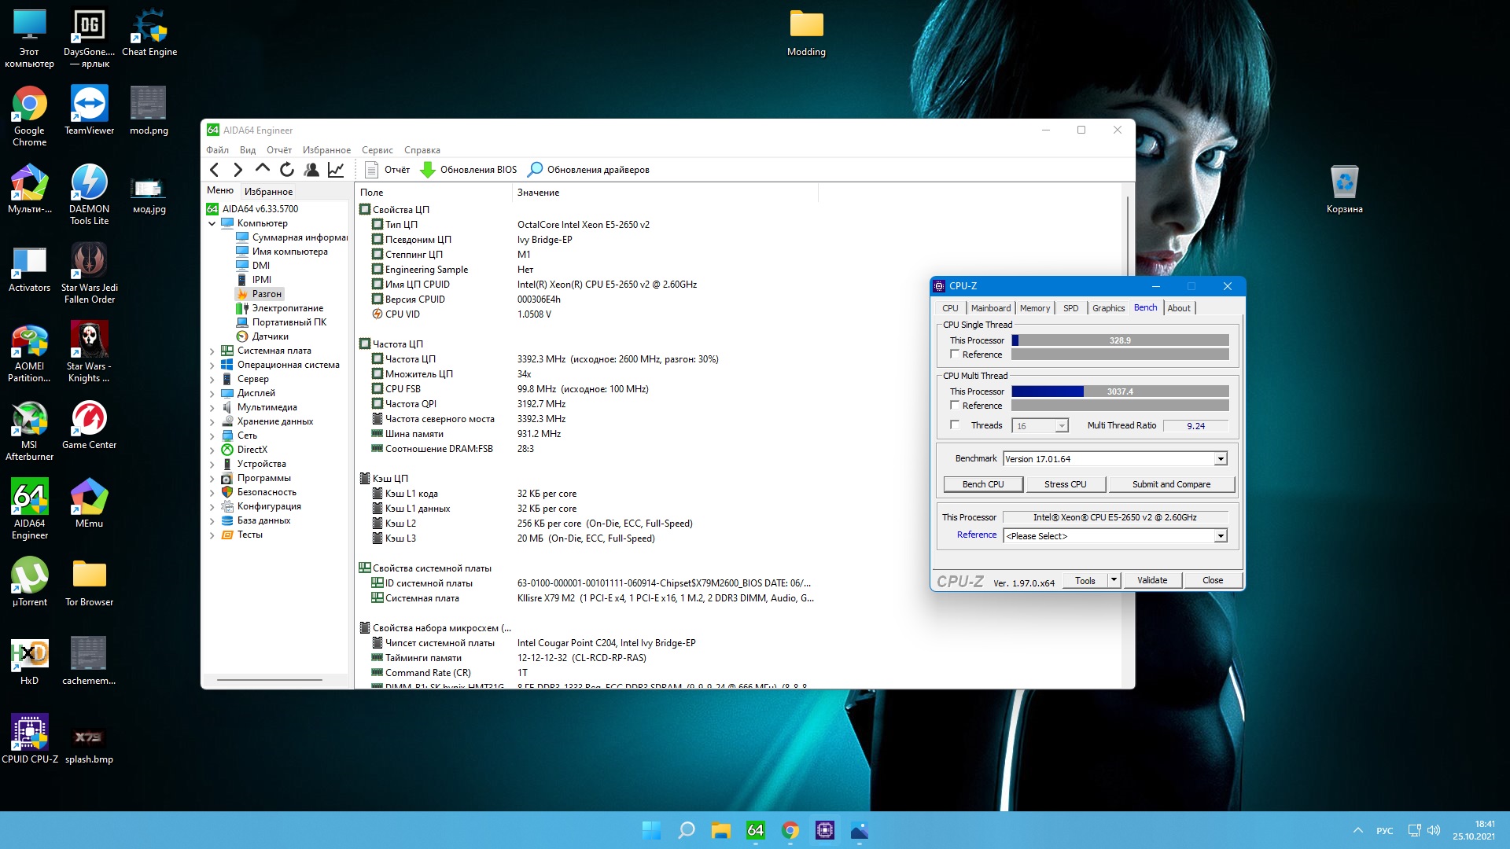
Task: Open the Сервис menu in AIDA64
Action: coord(377,150)
